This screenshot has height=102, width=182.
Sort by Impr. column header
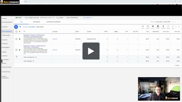click(115, 31)
